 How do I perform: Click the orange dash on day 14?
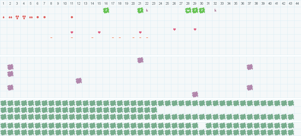pos(92,38)
